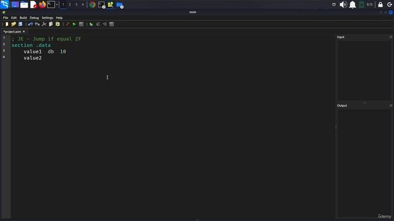
Task: Start debugging with the green bug-play icon
Action: coord(91,24)
